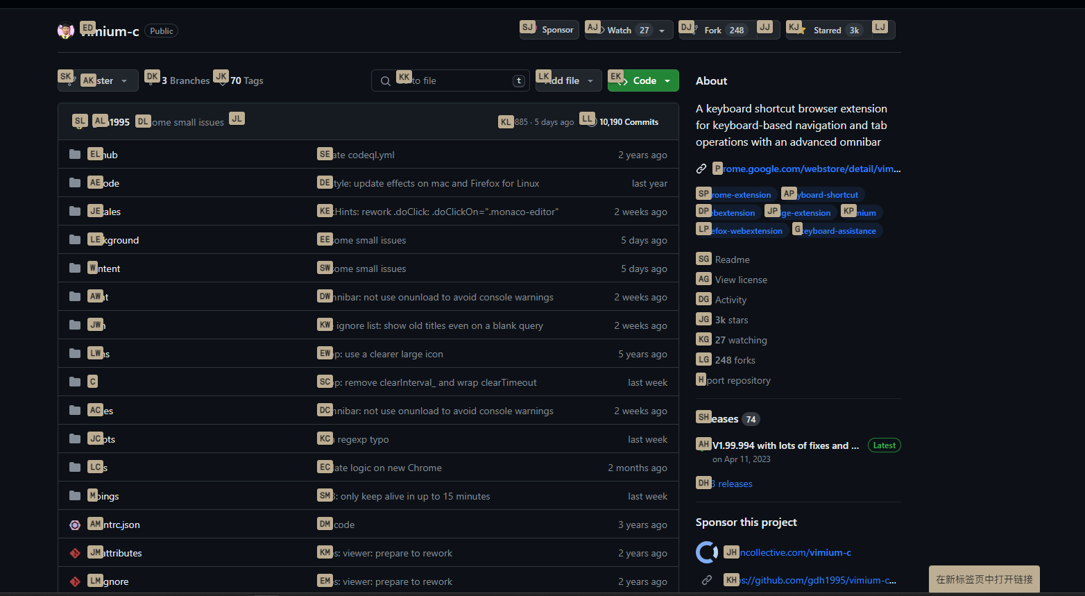Click the Sponsor button
Viewport: 1085px width, 596px height.
(549, 30)
